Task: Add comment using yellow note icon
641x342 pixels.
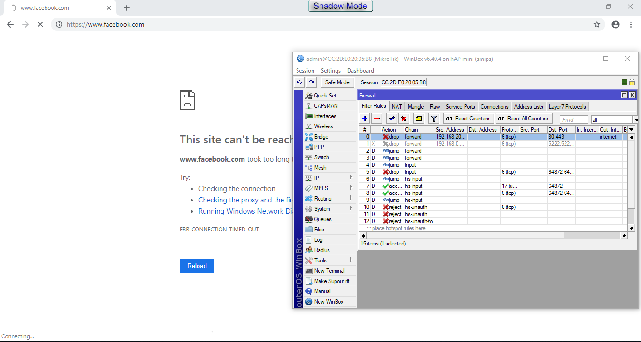Action: (x=419, y=119)
